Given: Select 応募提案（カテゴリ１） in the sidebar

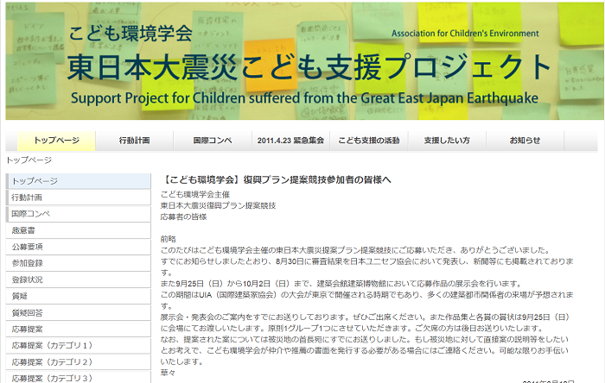Looking at the screenshot, I should pos(52,345).
